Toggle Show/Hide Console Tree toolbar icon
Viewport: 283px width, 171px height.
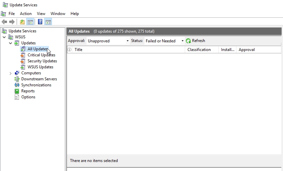[30, 22]
